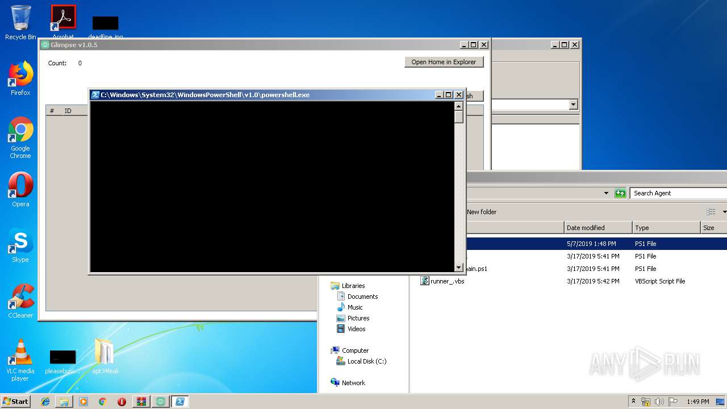
Task: Maximize the PowerShell window
Action: click(x=448, y=95)
